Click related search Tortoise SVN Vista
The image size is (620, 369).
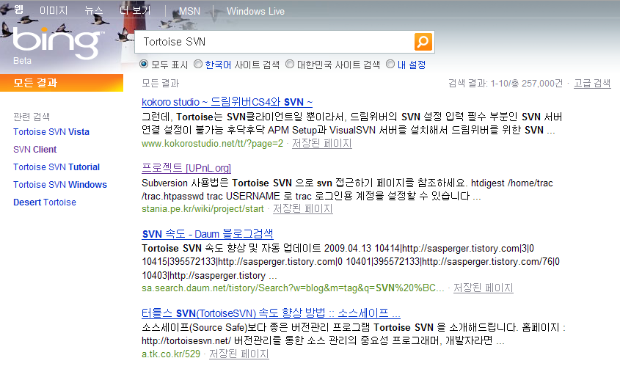(x=51, y=132)
